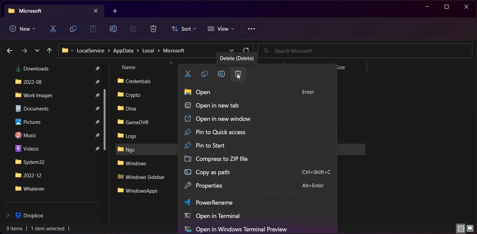Expand the Dropbox tree node

click(x=8, y=216)
